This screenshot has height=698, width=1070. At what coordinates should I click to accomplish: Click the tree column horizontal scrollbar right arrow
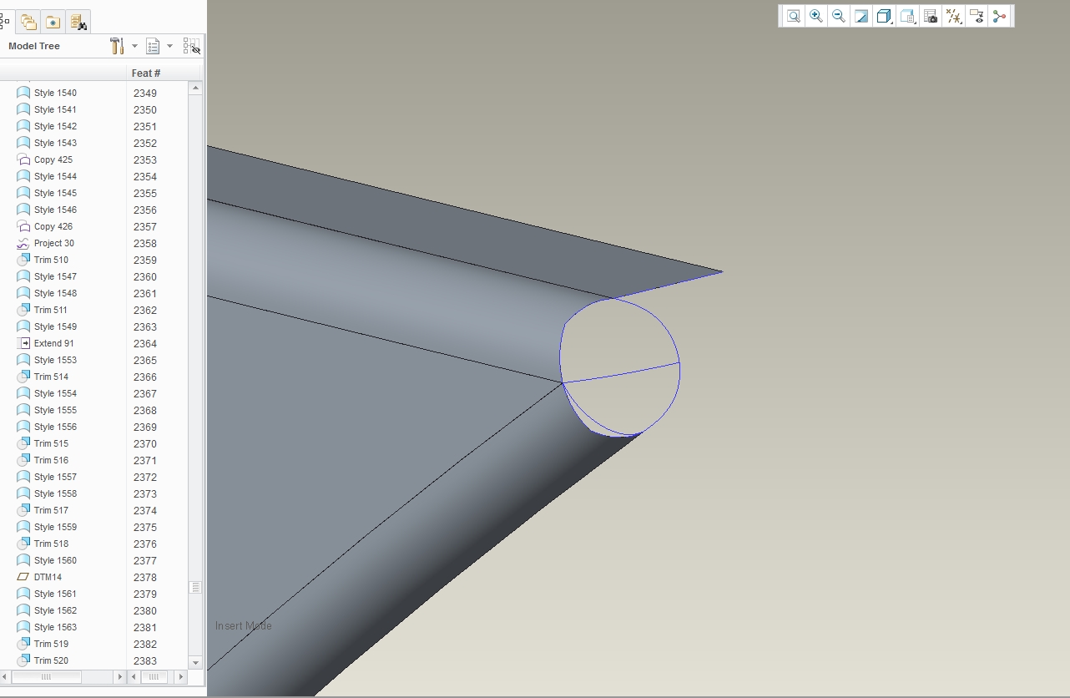(119, 677)
